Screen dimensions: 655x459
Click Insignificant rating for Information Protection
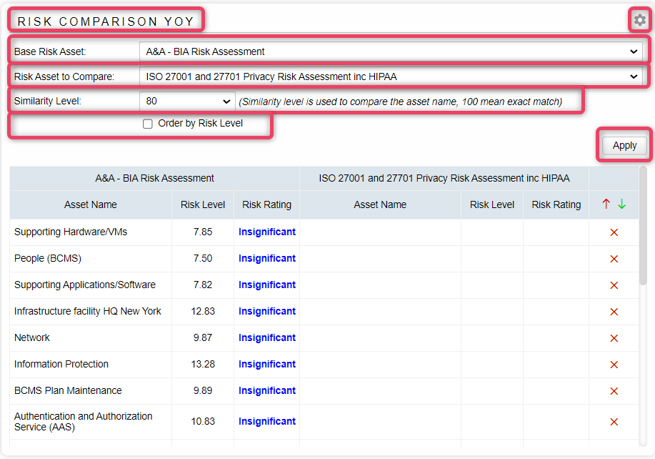coord(267,364)
